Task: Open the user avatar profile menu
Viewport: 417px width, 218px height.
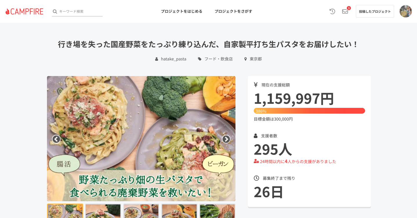Action: [x=406, y=11]
